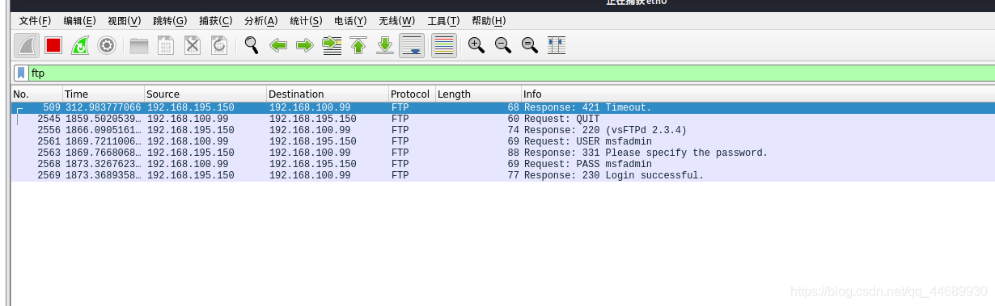Select packet 2556 Response 220 vsFTPd
The image size is (995, 306).
point(502,130)
